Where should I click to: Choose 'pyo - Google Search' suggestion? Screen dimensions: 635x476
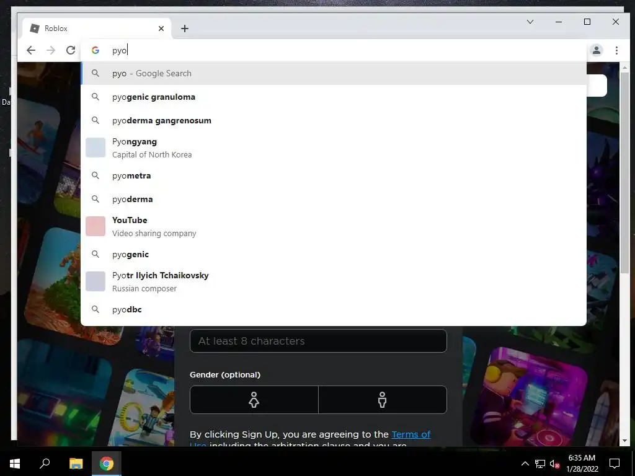pyautogui.click(x=334, y=73)
